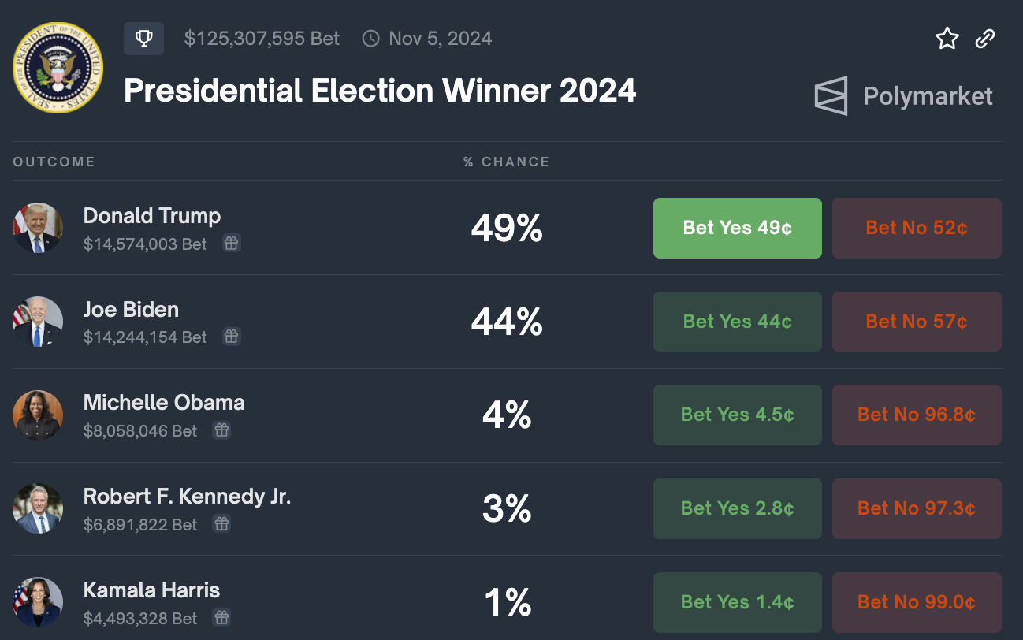1023x640 pixels.
Task: Open the Polymarket logo link
Action: 903,96
